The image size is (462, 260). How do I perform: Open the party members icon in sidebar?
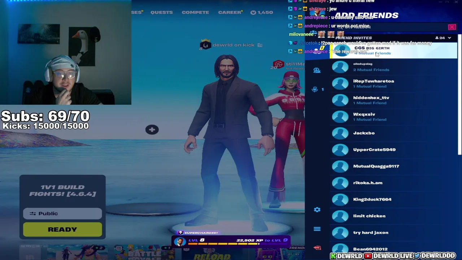point(317,70)
